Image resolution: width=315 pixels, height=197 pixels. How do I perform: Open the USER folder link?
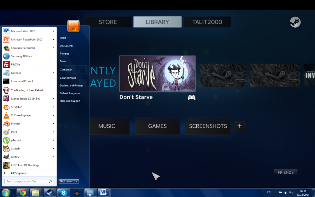pos(63,38)
